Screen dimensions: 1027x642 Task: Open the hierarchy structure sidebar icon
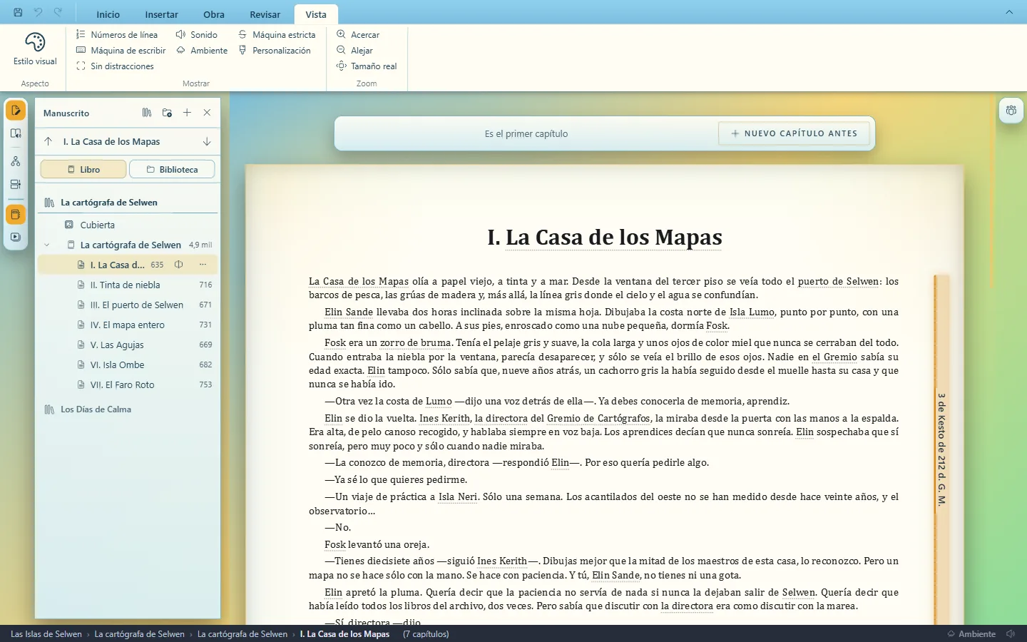click(x=16, y=162)
